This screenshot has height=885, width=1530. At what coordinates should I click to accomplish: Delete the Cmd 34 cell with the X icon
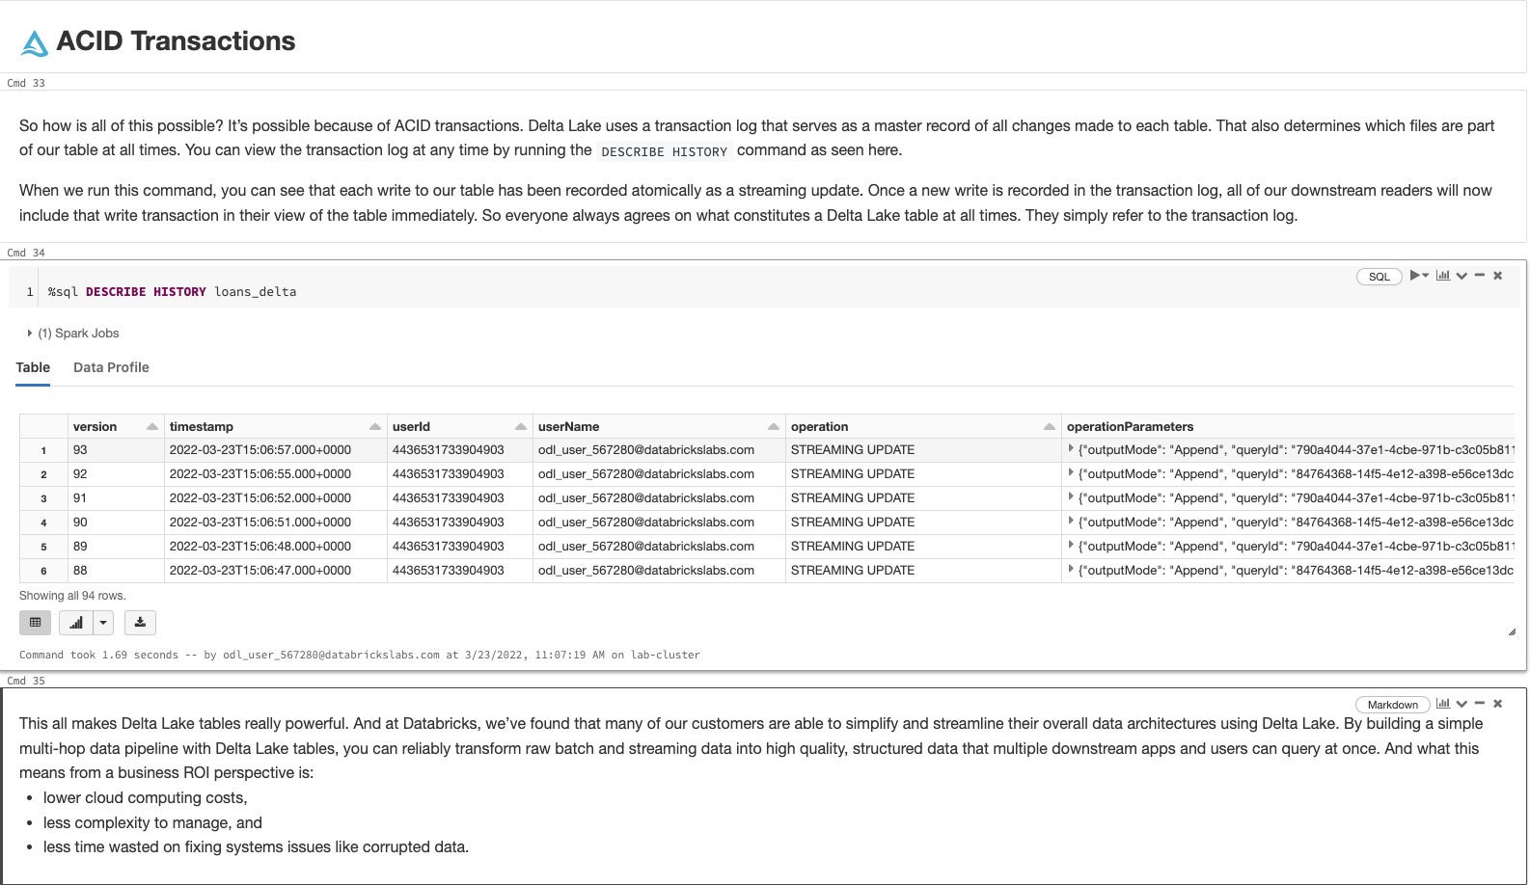pyautogui.click(x=1498, y=276)
